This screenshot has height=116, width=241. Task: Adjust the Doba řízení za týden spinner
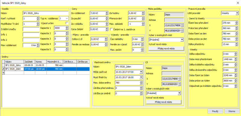(236, 75)
